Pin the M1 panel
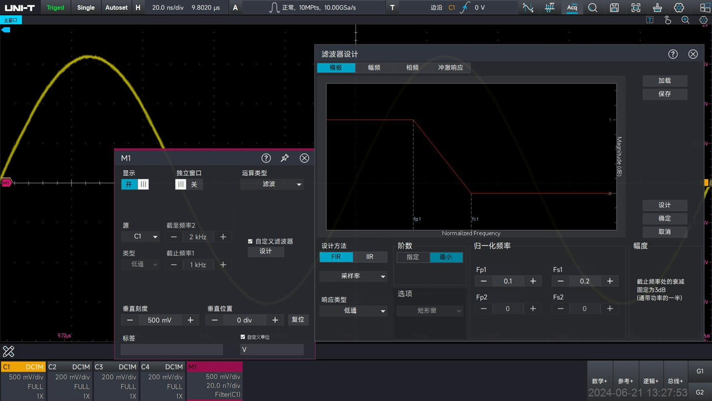This screenshot has width=712, height=401. [x=285, y=158]
